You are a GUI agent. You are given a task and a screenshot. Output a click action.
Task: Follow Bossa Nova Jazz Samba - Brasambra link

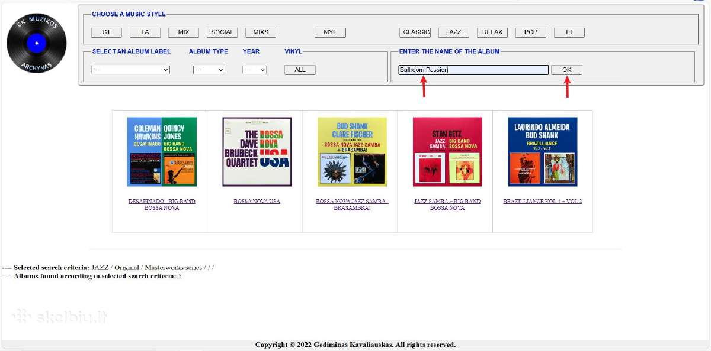tap(353, 204)
